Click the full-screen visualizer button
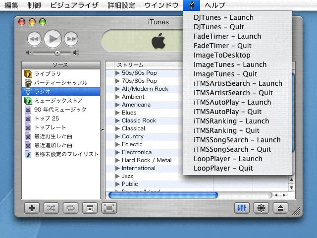Viewport: 317px width, 238px height. [109, 208]
